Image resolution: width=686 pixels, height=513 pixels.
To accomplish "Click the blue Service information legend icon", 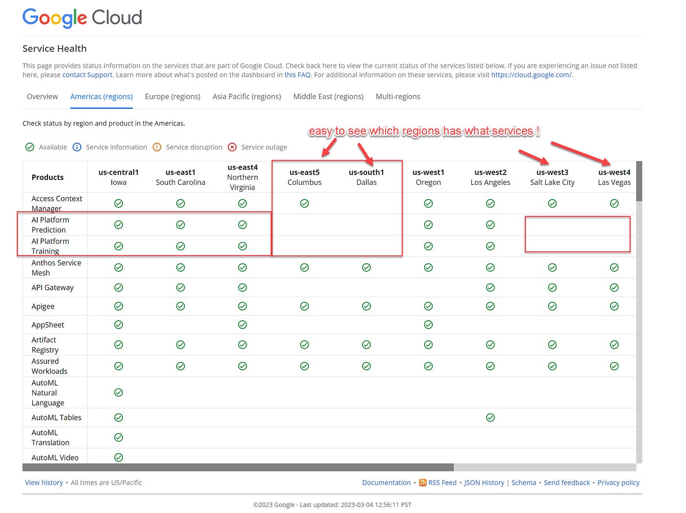I will [x=77, y=147].
